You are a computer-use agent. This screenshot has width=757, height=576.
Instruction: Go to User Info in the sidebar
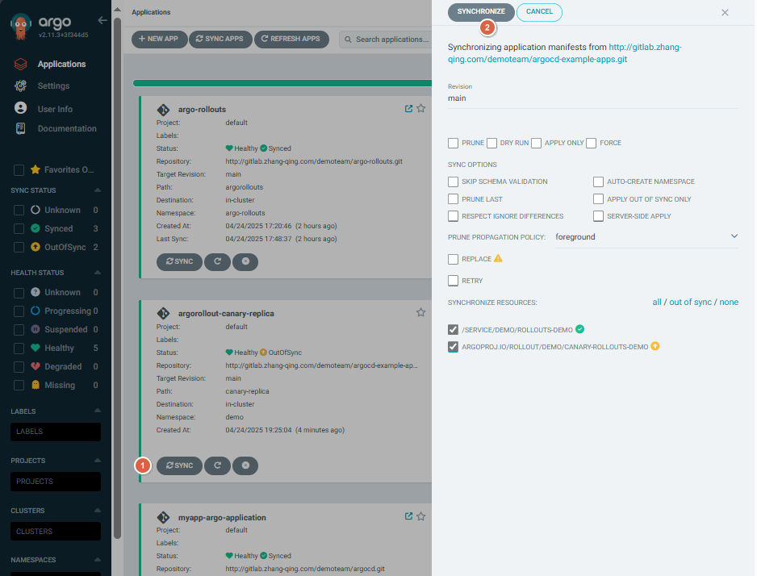55,109
